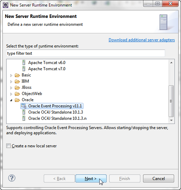Open Download additional server adapters link
181x190 pixels.
pos(142,40)
